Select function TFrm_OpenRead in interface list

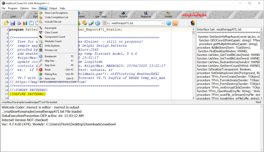click(x=228, y=91)
